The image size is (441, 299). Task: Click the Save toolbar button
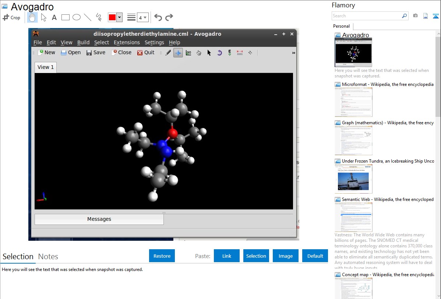(x=96, y=52)
